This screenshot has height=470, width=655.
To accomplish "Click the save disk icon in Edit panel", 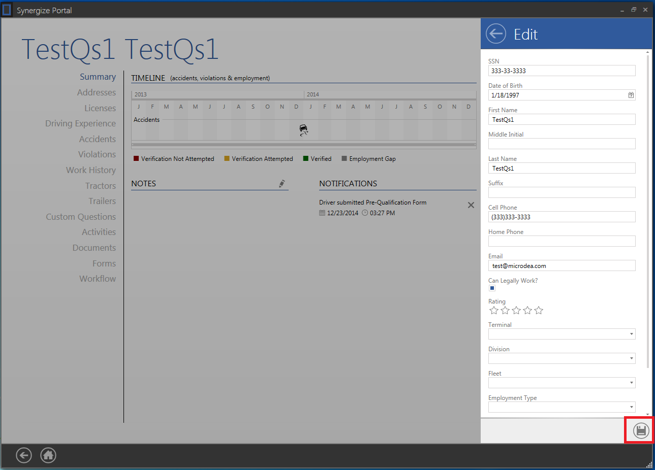I will click(641, 431).
